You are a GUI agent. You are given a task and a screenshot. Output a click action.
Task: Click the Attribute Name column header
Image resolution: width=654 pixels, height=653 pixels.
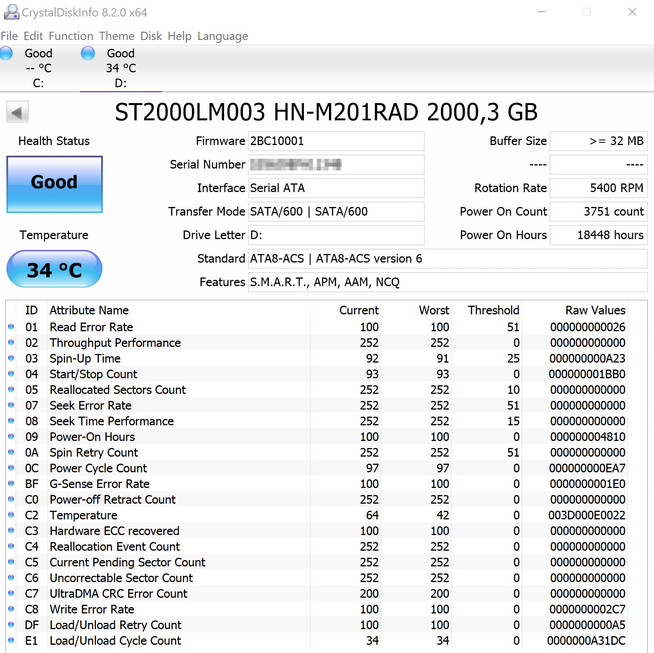[x=89, y=310]
